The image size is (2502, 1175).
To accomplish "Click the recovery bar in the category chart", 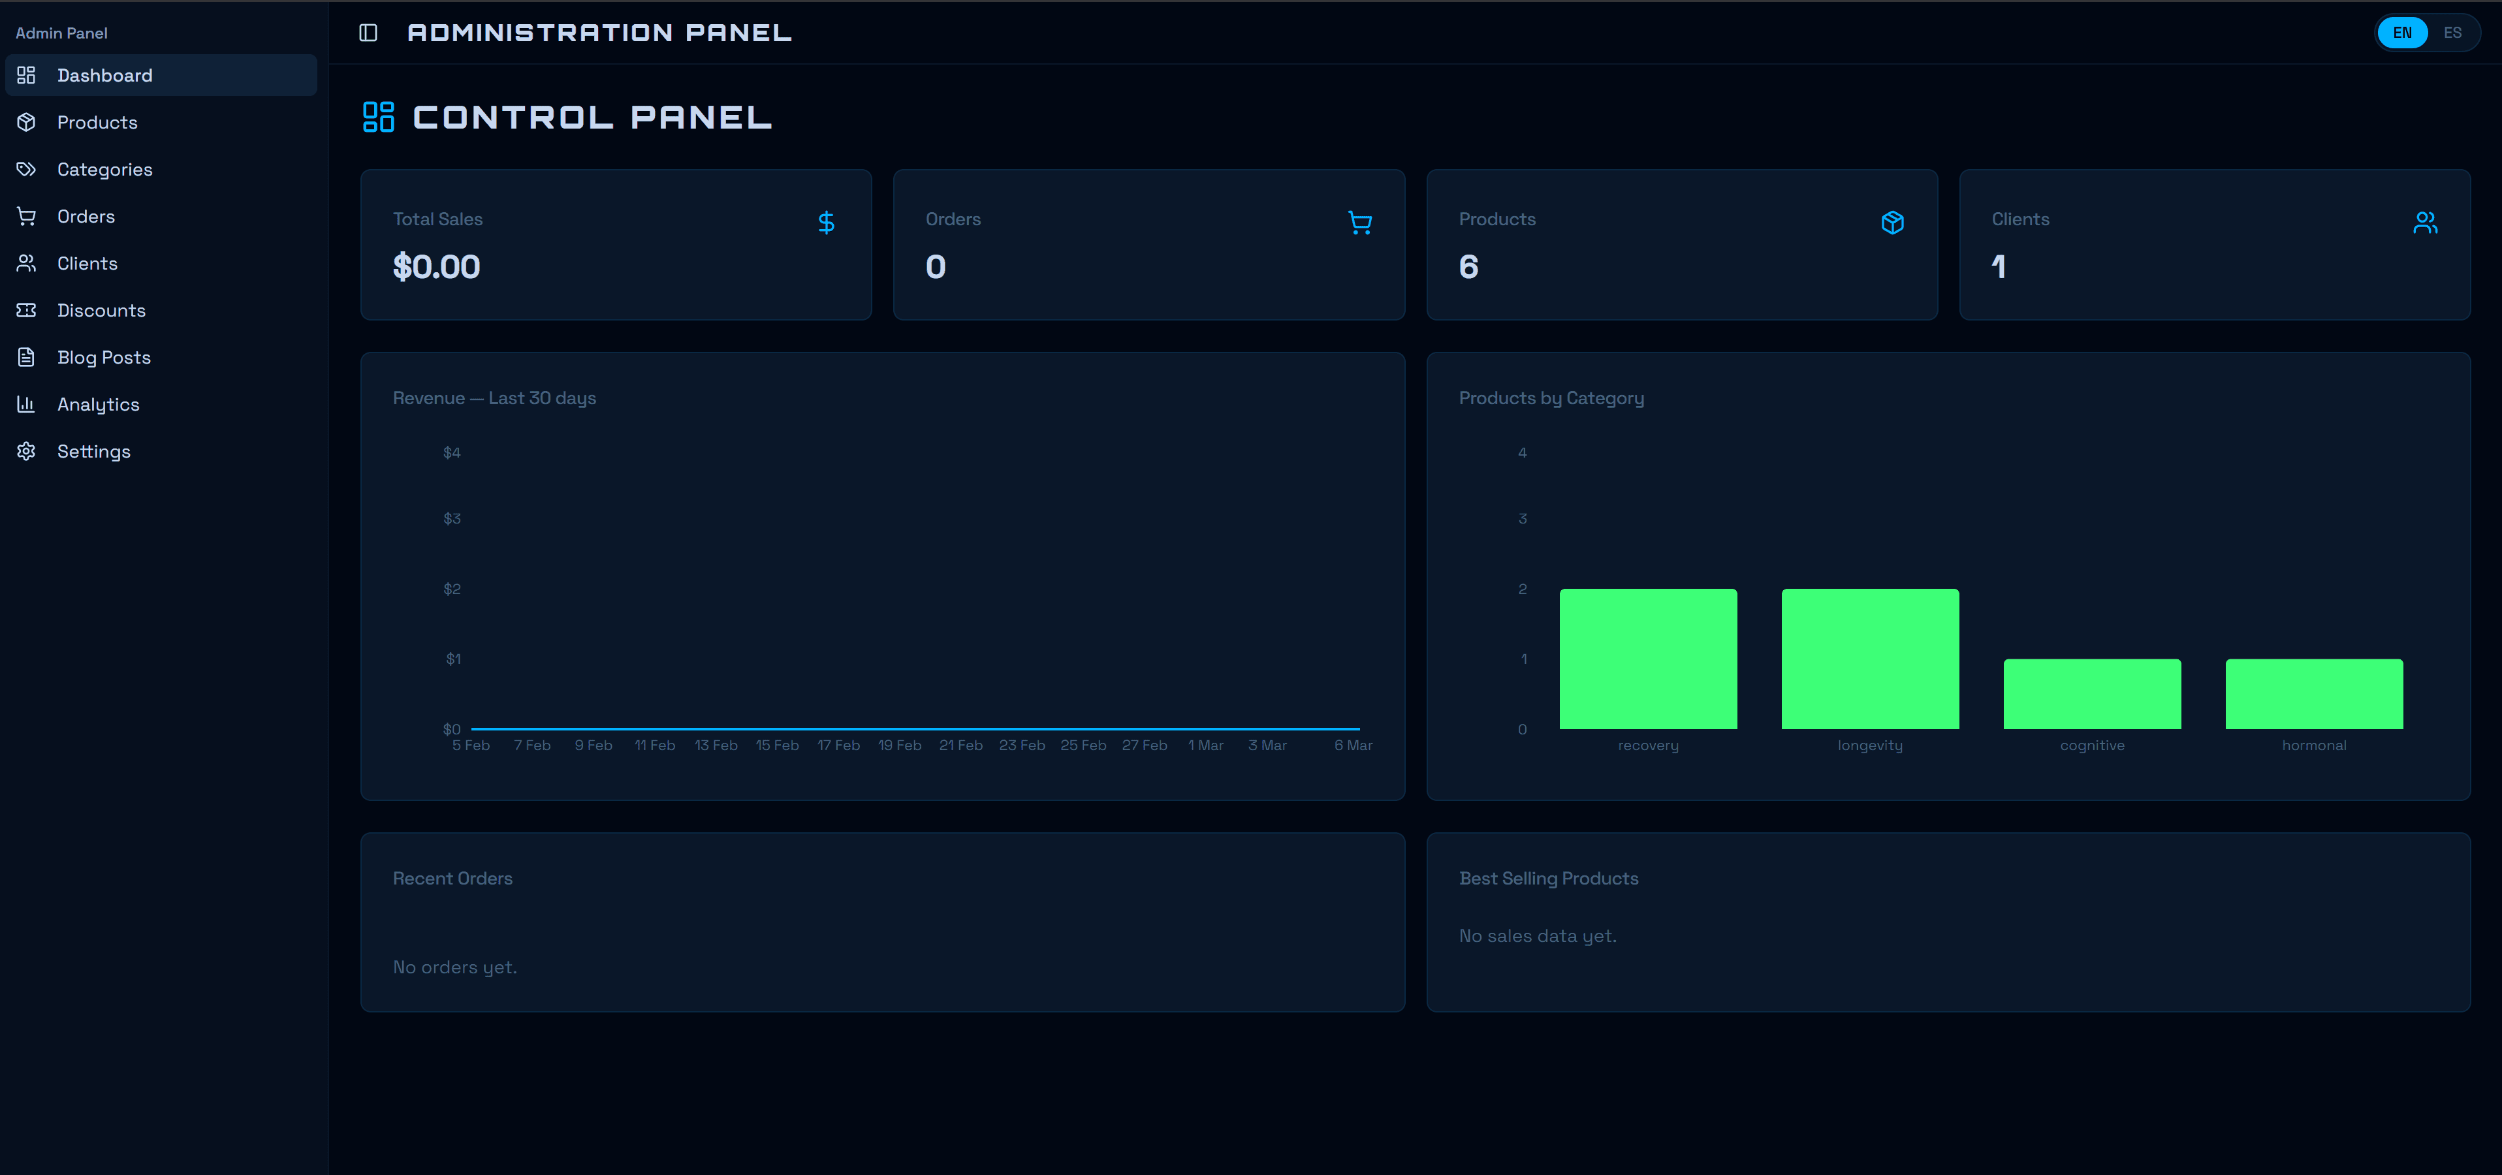I will coord(1647,659).
